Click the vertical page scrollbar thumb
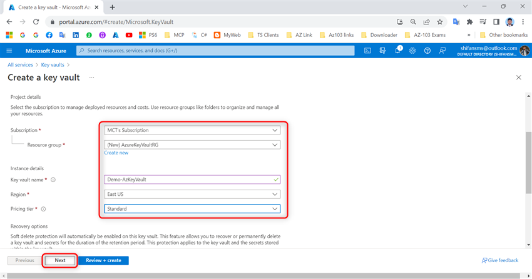532x279 pixels. click(x=528, y=162)
